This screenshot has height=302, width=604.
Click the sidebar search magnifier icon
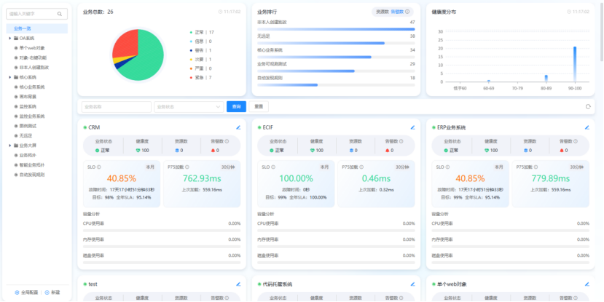(60, 14)
